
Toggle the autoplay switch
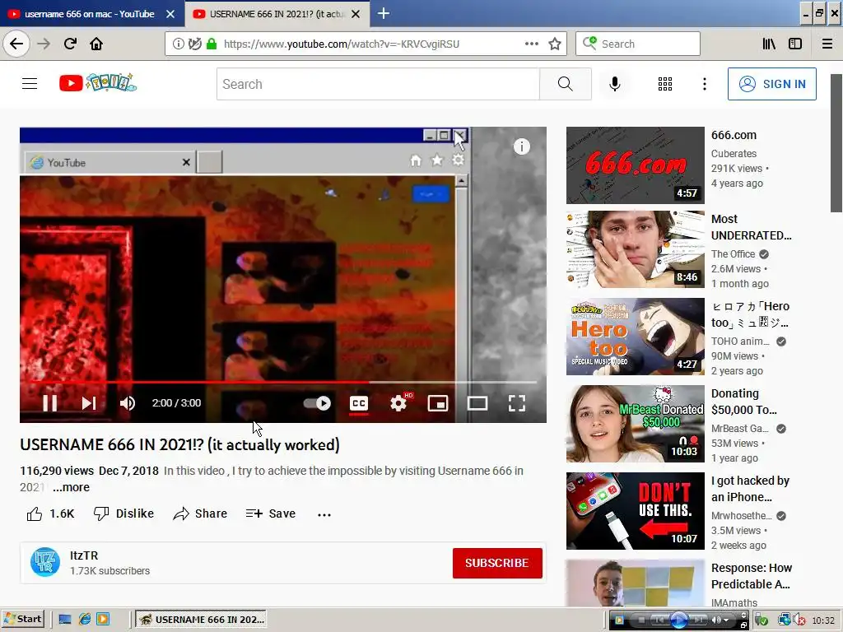317,403
